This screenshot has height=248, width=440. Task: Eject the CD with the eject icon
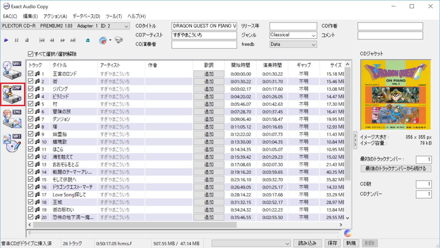88,40
